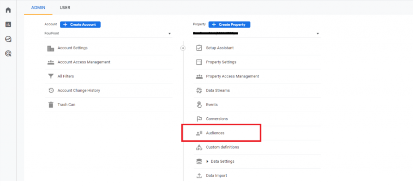Open Account Access Management link
Viewport: 413px width, 186px height.
(84, 62)
